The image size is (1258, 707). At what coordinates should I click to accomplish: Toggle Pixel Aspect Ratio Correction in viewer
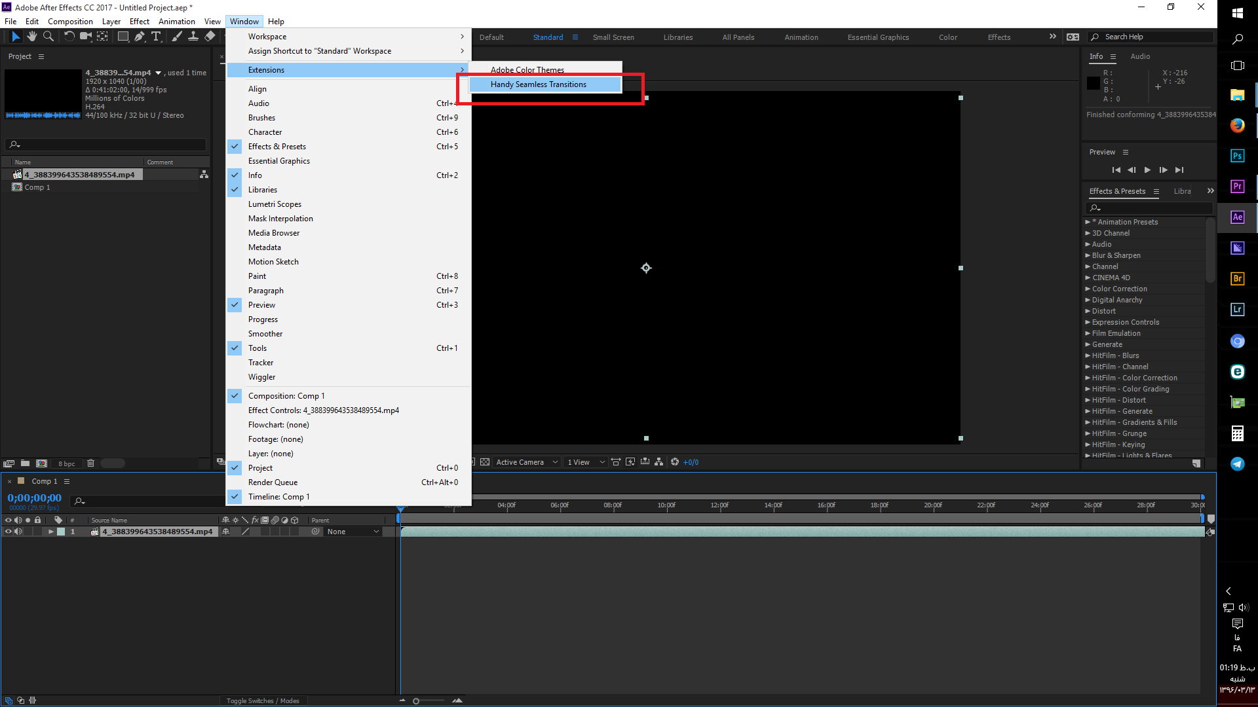616,462
